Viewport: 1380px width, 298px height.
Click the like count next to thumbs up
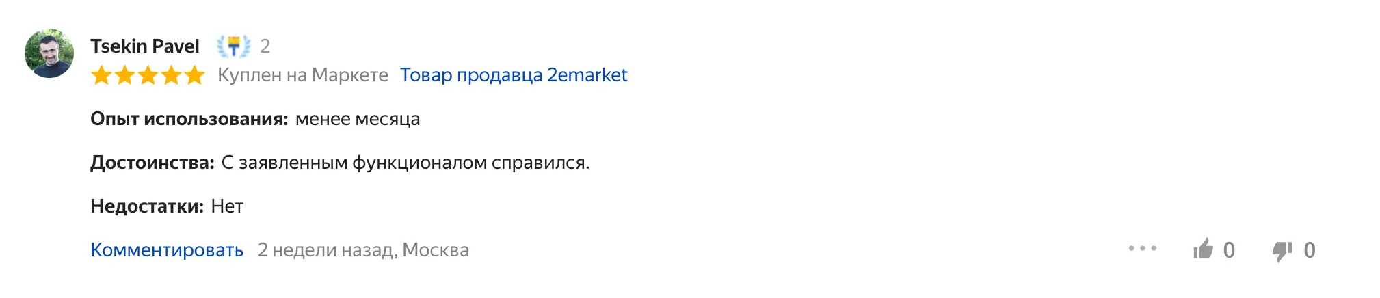[x=1229, y=250]
